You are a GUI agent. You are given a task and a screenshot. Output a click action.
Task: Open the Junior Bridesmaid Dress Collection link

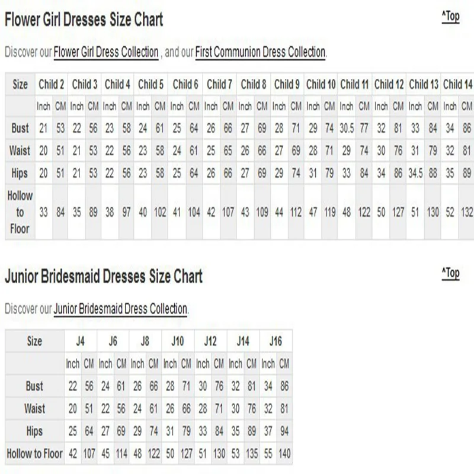point(120,309)
